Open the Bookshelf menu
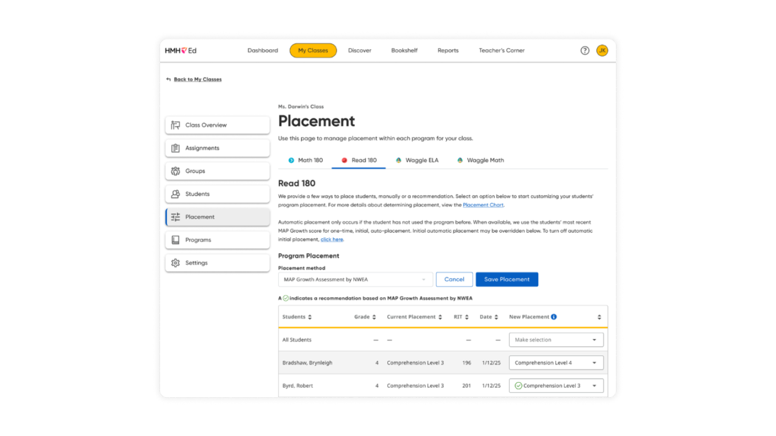The image size is (776, 436). coord(404,51)
